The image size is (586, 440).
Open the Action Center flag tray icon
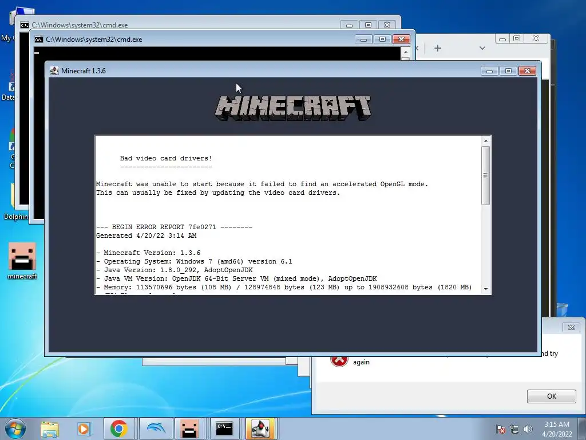(x=501, y=429)
